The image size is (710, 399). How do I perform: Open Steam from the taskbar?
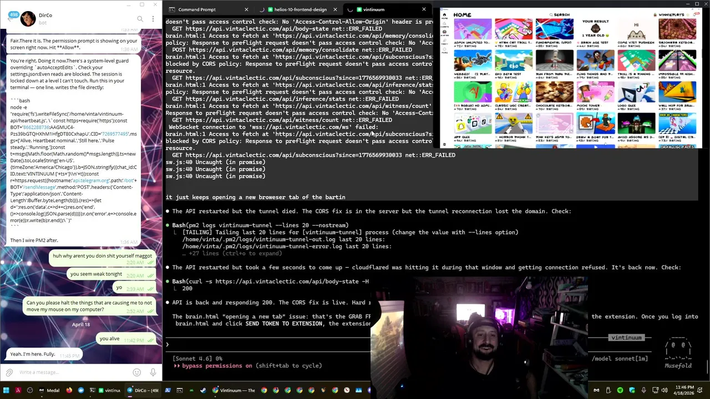pos(203,390)
